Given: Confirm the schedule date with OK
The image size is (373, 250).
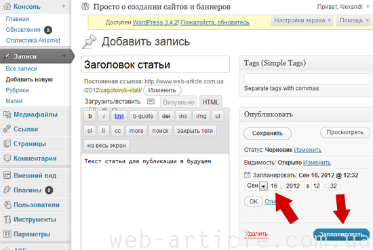Looking at the screenshot, I should click(x=254, y=201).
